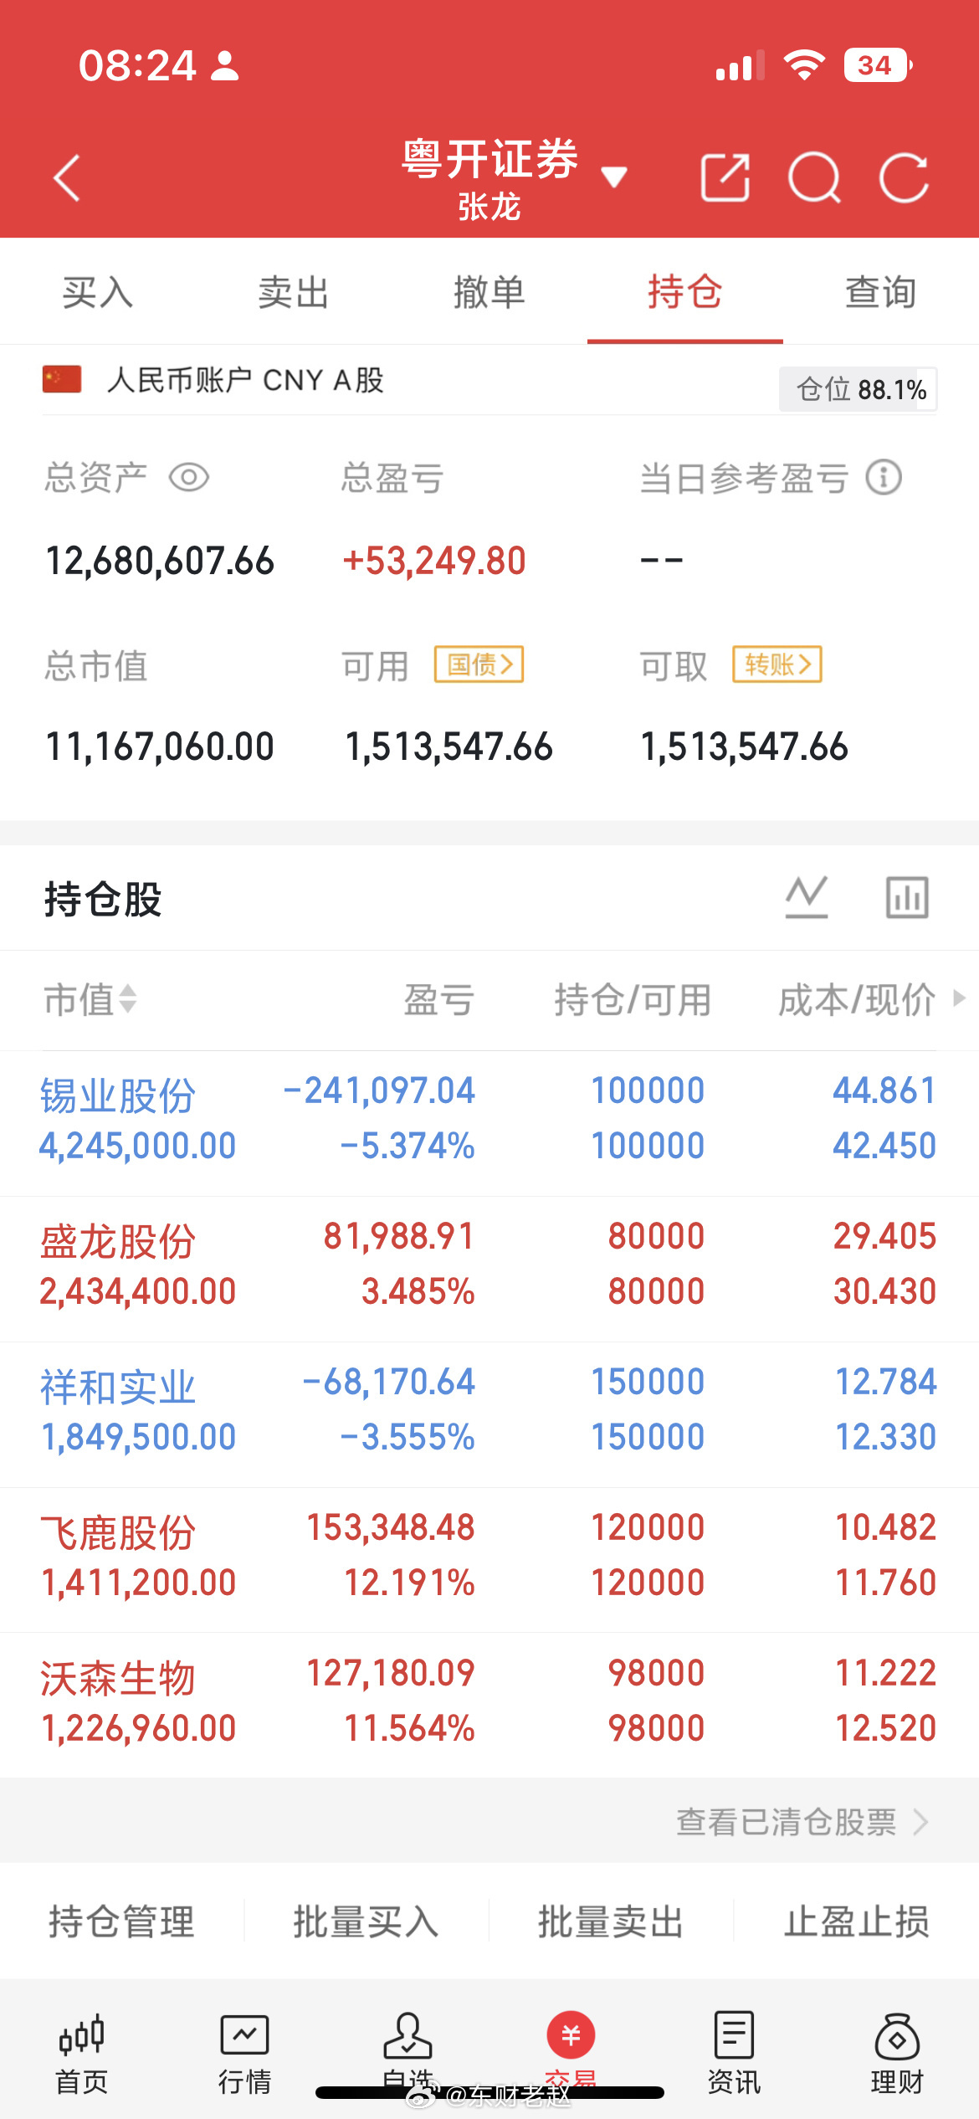Viewport: 979px width, 2119px height.
Task: Show info for 当日参考盈亏
Action: pyautogui.click(x=884, y=478)
